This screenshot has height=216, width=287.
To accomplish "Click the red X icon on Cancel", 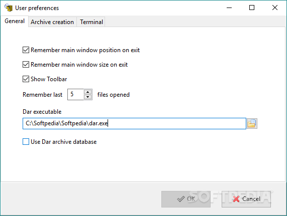I will click(x=236, y=199).
